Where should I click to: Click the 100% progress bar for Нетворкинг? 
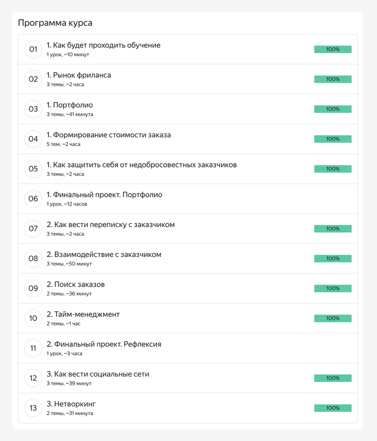[332, 408]
